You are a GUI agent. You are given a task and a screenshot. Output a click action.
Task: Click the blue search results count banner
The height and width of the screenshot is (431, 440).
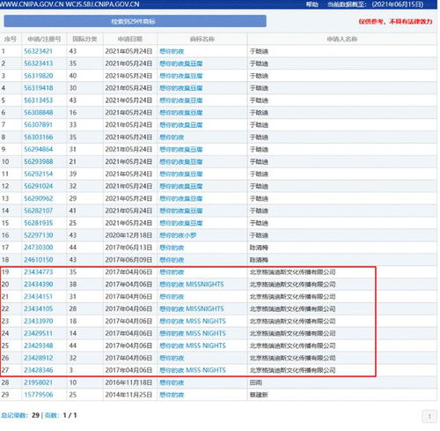pyautogui.click(x=135, y=21)
